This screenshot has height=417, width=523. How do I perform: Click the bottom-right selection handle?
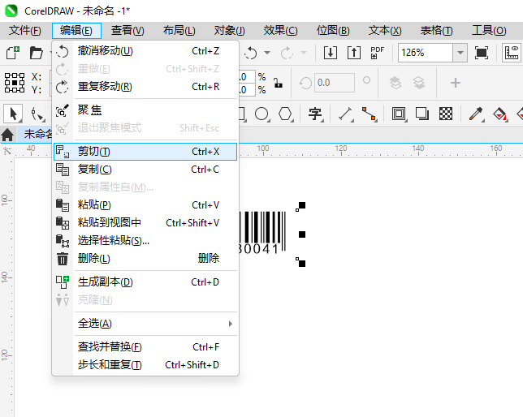point(302,264)
